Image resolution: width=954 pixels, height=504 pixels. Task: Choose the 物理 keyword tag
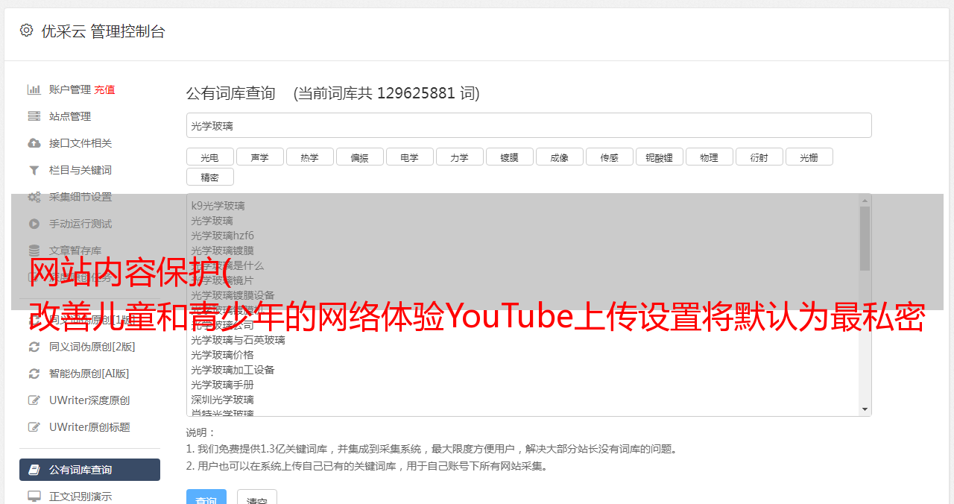[x=709, y=157]
